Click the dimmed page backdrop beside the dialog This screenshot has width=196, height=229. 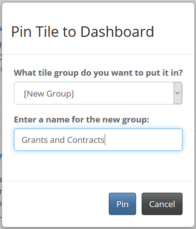0,116
